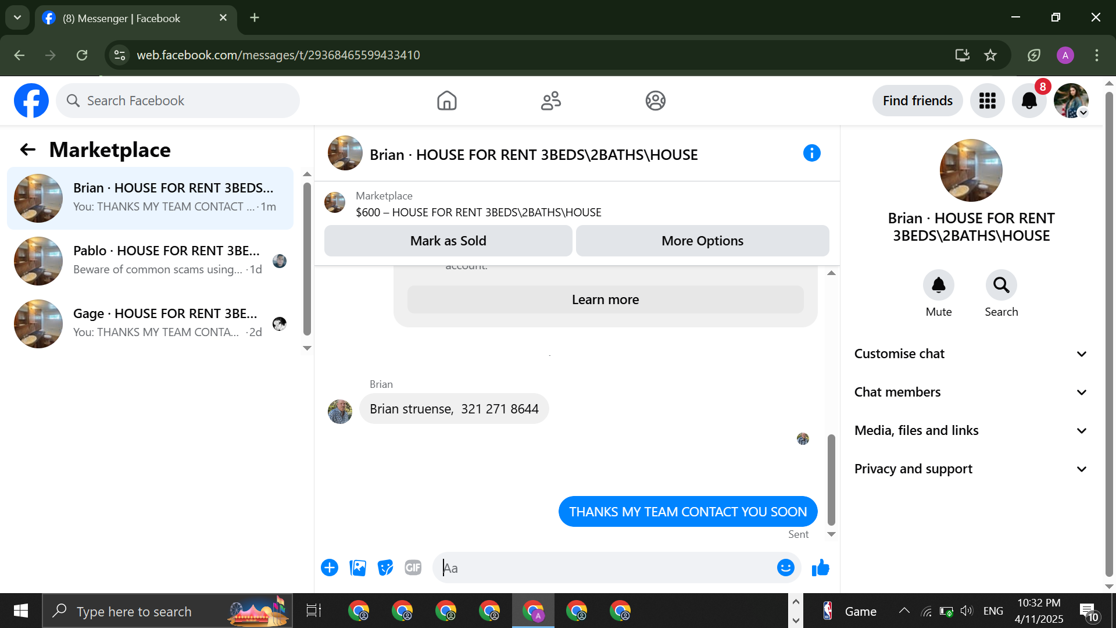Image resolution: width=1116 pixels, height=628 pixels.
Task: Open the Facebook menu grid icon
Action: pos(988,101)
